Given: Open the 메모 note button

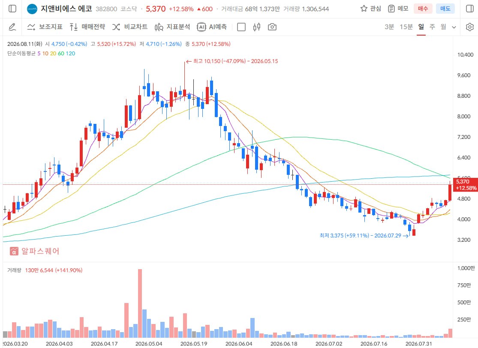Looking at the screenshot, I should click(398, 9).
